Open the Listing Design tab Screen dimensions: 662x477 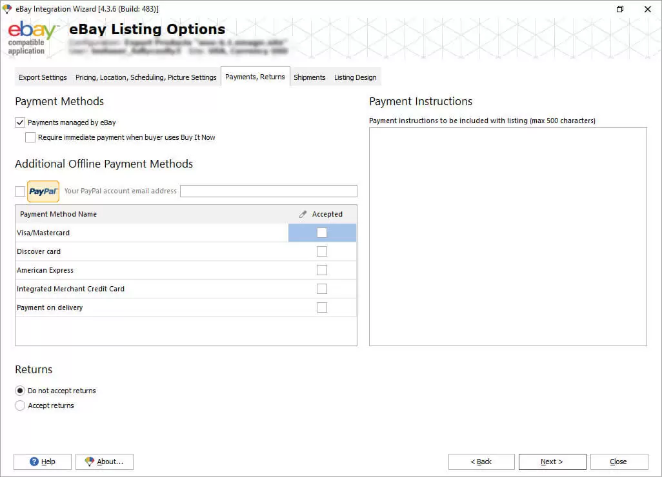click(355, 77)
